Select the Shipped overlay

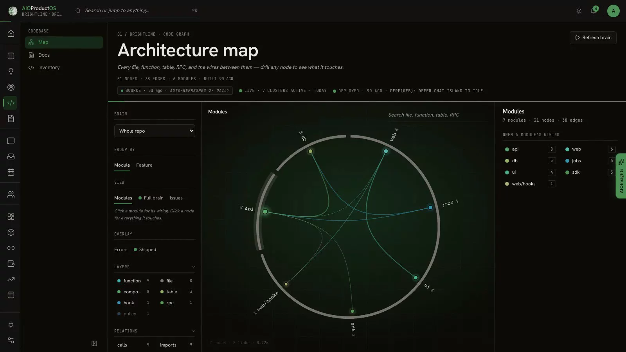click(145, 250)
